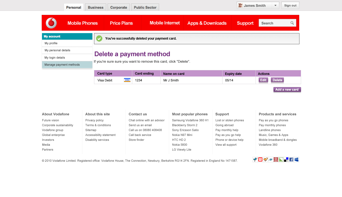Share via the MySpace icon
Screen dimensions: 342x197
pos(296,160)
